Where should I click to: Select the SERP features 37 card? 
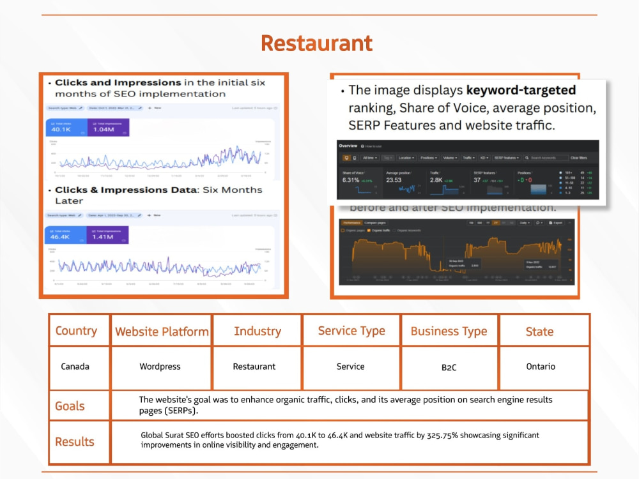click(491, 183)
